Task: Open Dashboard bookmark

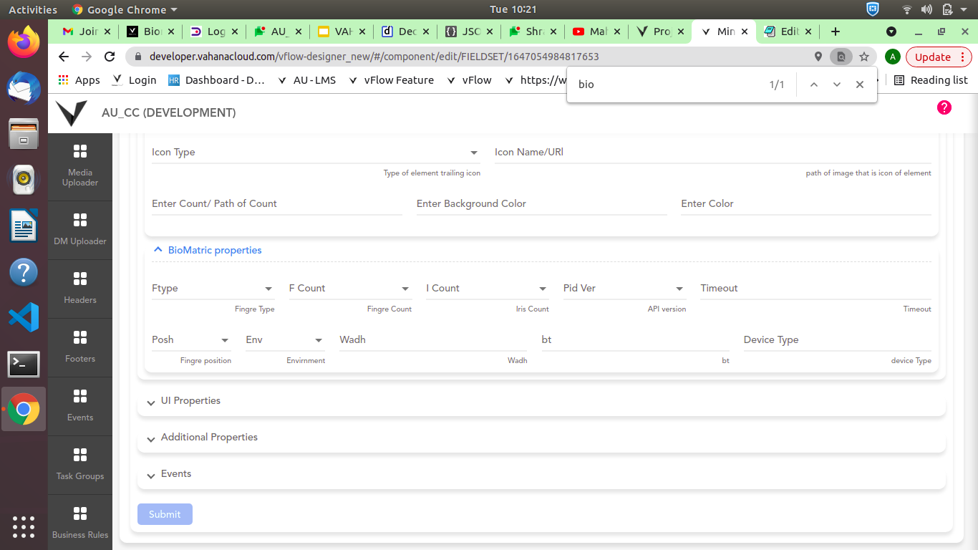Action: coord(217,80)
